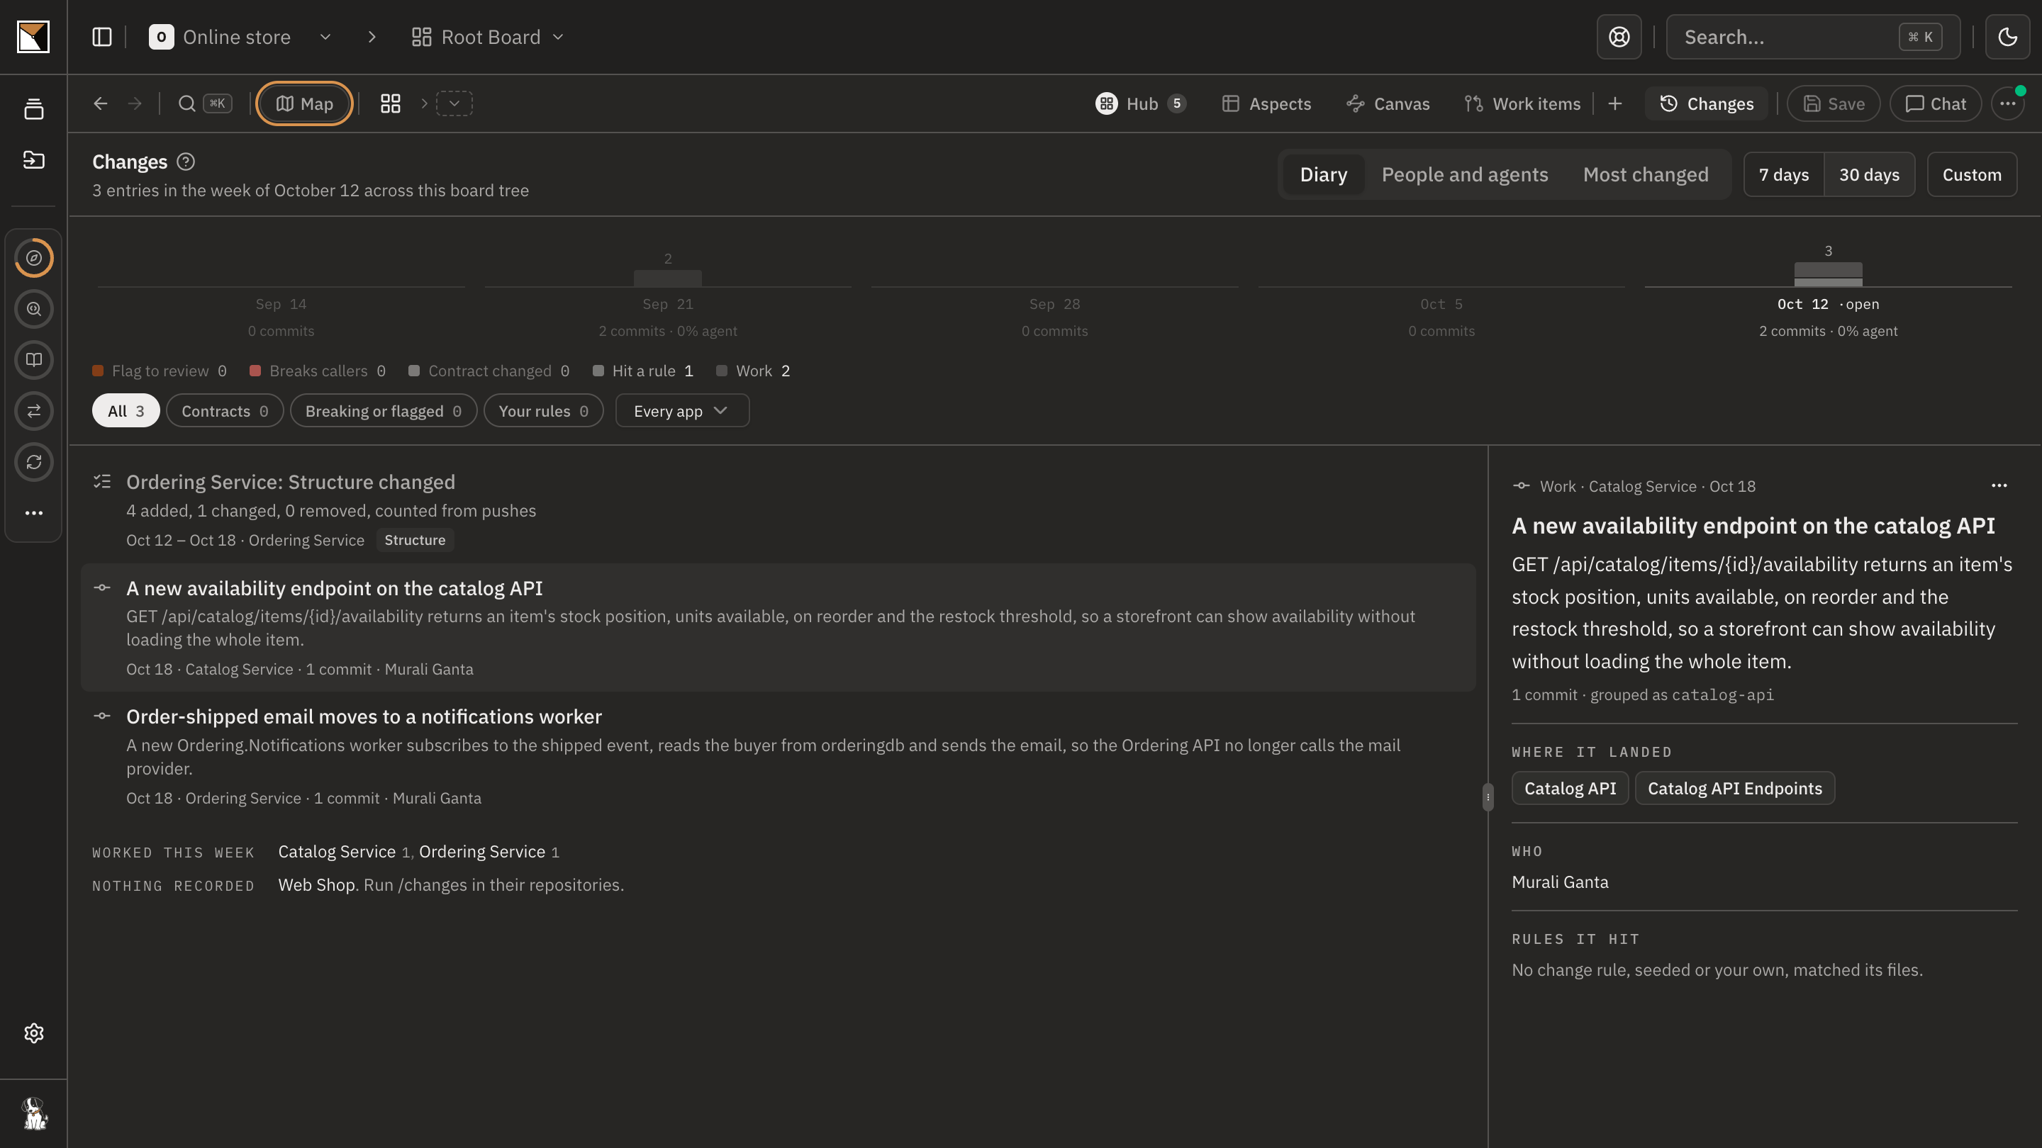Screen dimensions: 2042x1148
Task: Switch to the Diary tab
Action: tap(1323, 174)
